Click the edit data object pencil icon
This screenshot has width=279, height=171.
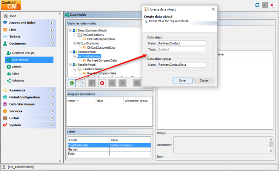[82, 83]
